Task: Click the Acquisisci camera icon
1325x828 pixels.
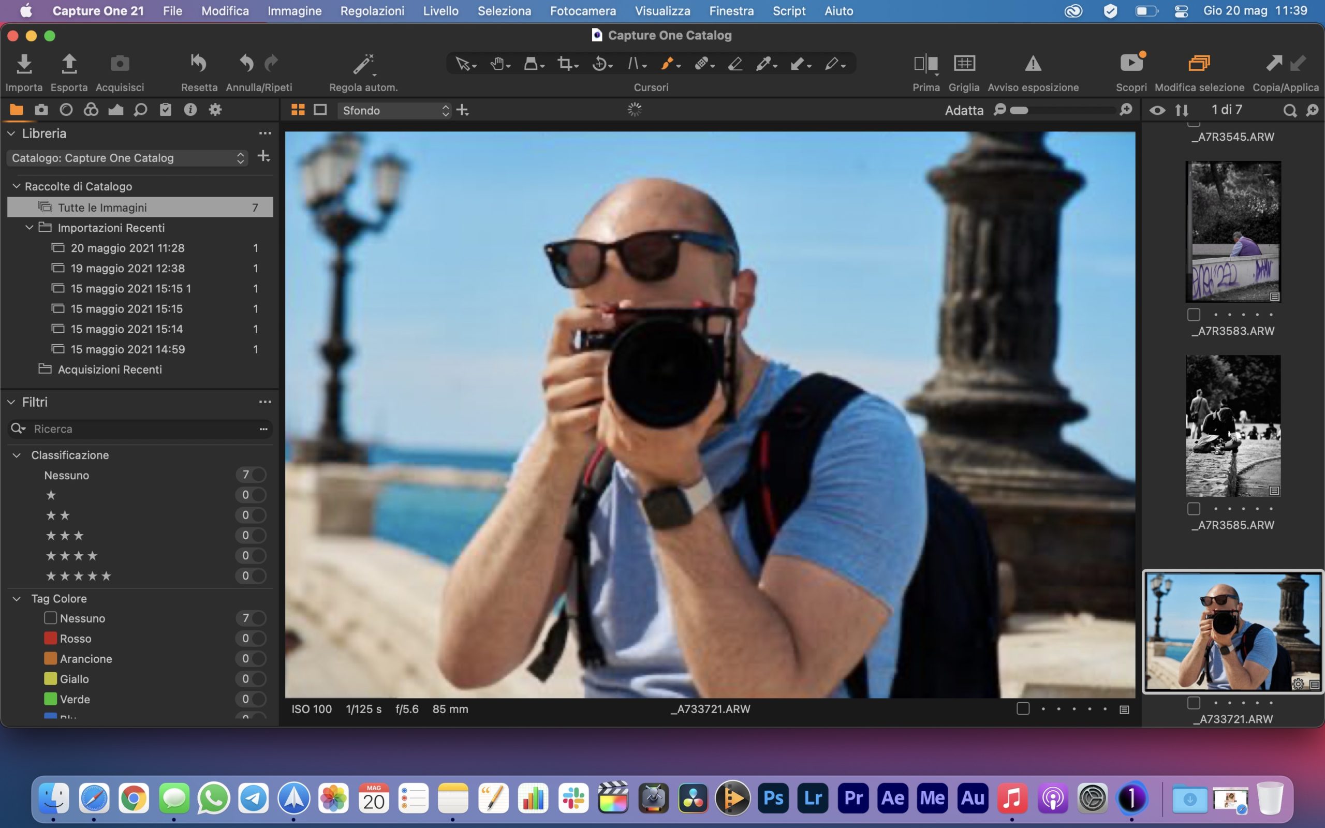Action: click(120, 64)
